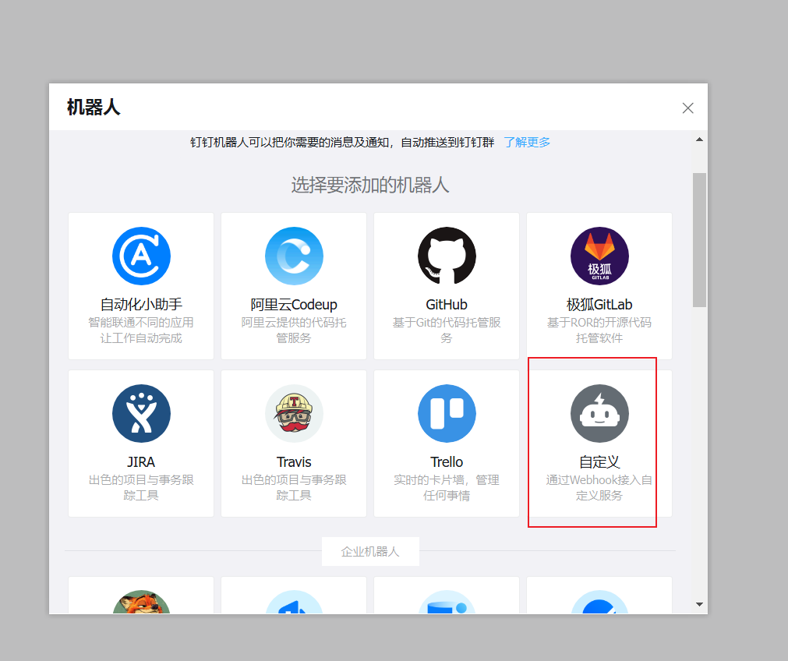Click the 自定义 title text
This screenshot has height=661, width=788.
[599, 462]
